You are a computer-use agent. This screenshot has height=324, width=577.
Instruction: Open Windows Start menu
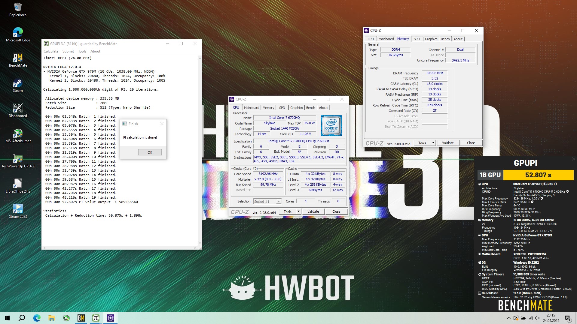click(7, 318)
